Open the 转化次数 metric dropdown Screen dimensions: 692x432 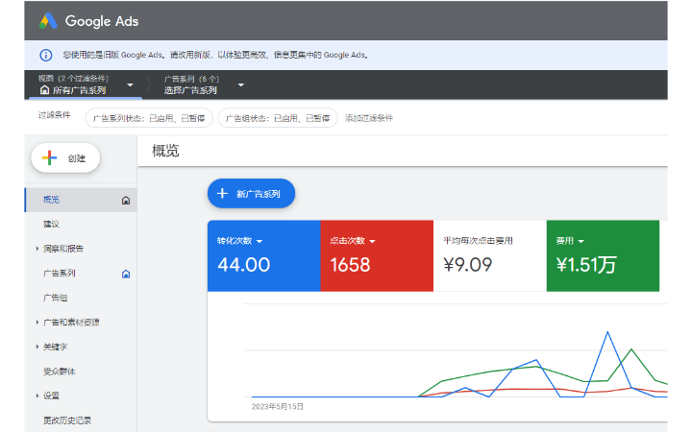tap(259, 241)
